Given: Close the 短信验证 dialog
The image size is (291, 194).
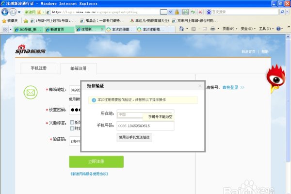Looking at the screenshot, I should (x=200, y=86).
